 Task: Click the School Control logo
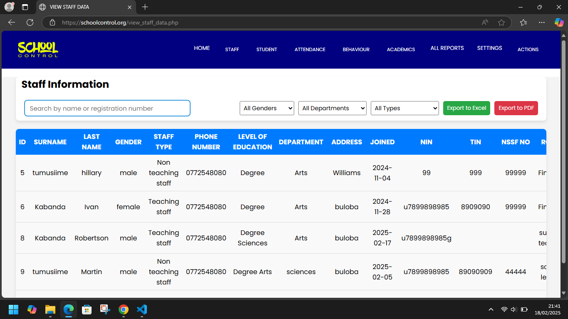click(38, 49)
